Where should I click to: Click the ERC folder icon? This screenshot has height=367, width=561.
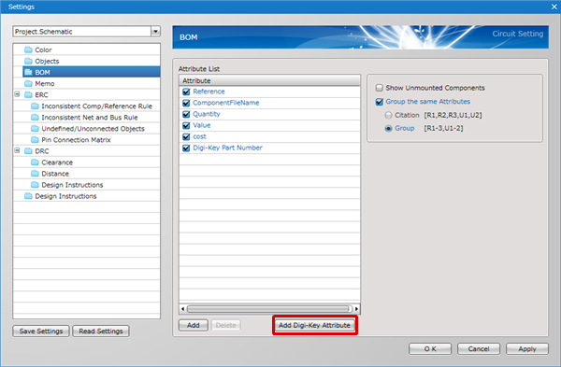tap(28, 94)
